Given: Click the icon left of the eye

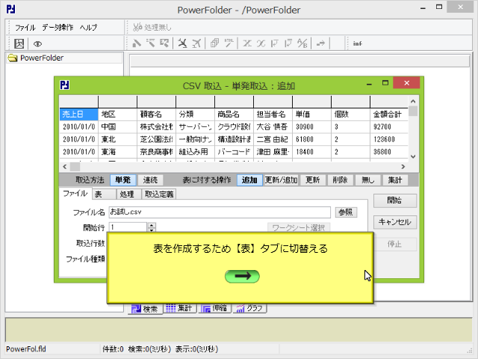Looking at the screenshot, I should (x=20, y=43).
